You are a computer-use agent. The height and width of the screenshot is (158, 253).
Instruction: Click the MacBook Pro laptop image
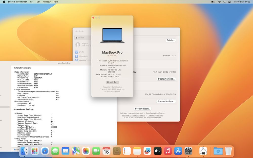(x=112, y=36)
